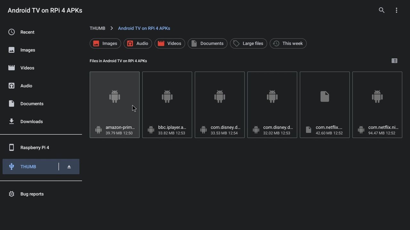Viewport: 410px width, 230px height.
Task: Open the Videos section from the sidebar
Action: 27,68
